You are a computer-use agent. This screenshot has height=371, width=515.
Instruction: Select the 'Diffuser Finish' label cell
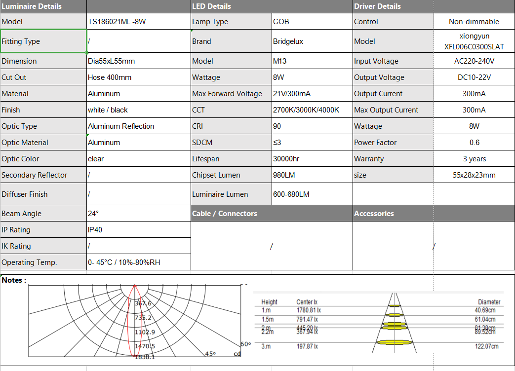pyautogui.click(x=43, y=194)
